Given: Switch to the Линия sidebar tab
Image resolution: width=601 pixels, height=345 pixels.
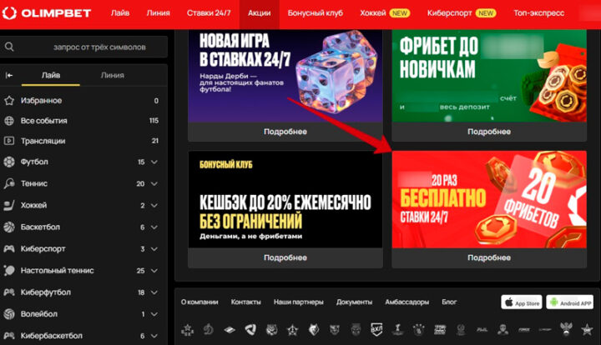Looking at the screenshot, I should coord(113,75).
